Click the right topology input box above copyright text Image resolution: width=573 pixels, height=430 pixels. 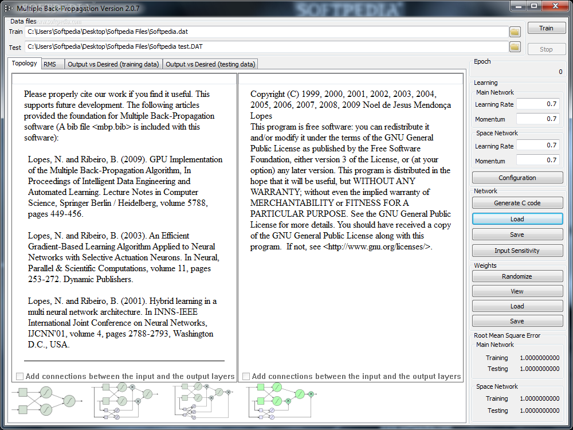click(352, 79)
